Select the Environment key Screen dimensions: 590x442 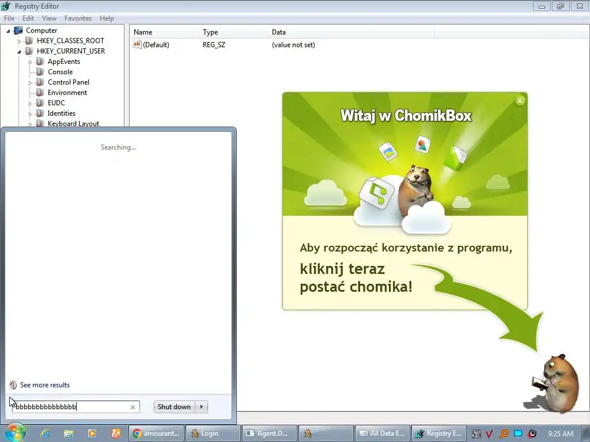point(67,93)
